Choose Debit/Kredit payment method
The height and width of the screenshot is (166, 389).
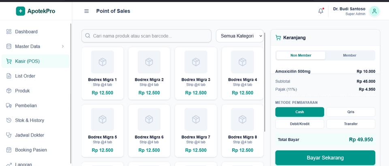click(300, 124)
